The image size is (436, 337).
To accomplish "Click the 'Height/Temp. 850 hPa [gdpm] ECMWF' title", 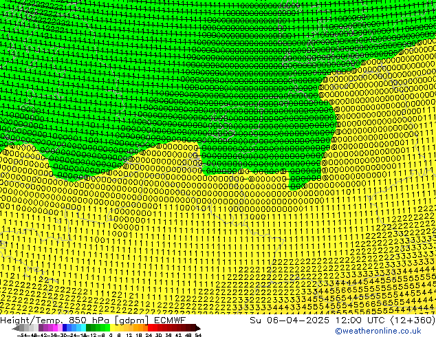I will coord(93,320).
